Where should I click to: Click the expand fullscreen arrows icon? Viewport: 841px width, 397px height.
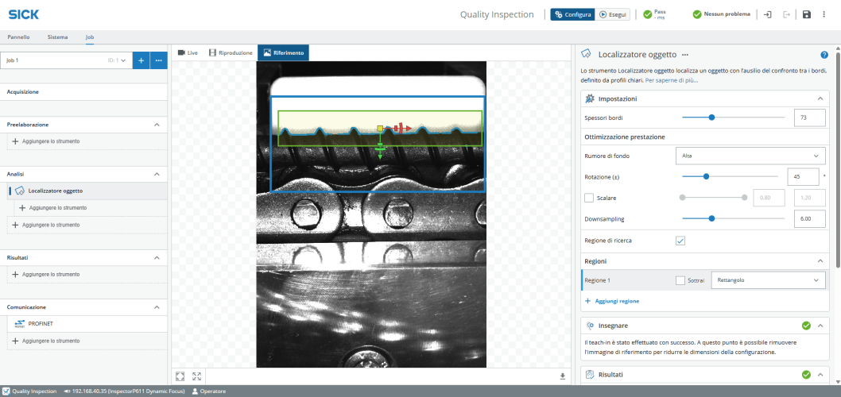click(x=197, y=376)
